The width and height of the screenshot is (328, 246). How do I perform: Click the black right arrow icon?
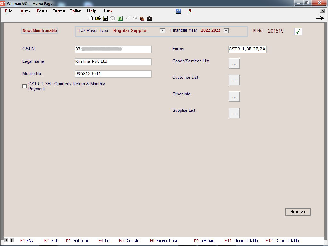click(x=320, y=18)
